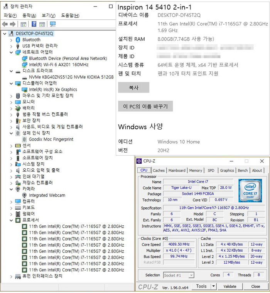Click the 저장소 컨트롤러 storage controller icon
Image resolution: width=270 pixels, height=293 pixels.
click(x=18, y=183)
